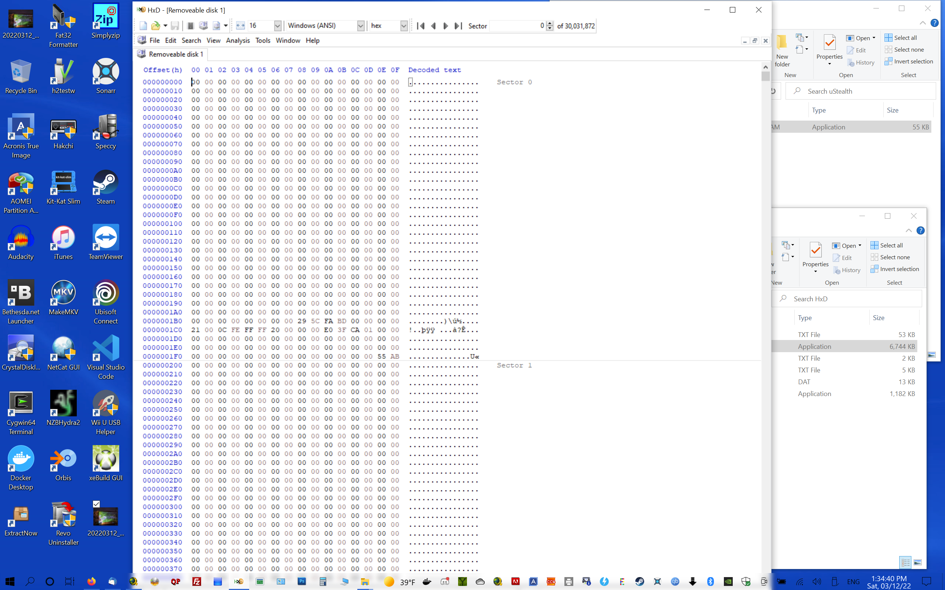945x590 pixels.
Task: Click the Sector number input field
Action: [517, 26]
